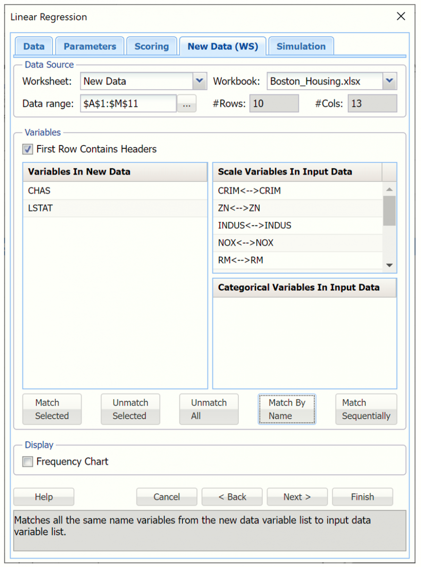Click the Unmatch All button
Viewport: 421px width, 567px height.
[209, 409]
